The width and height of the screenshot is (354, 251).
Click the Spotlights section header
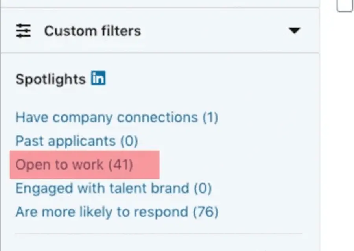(x=50, y=79)
